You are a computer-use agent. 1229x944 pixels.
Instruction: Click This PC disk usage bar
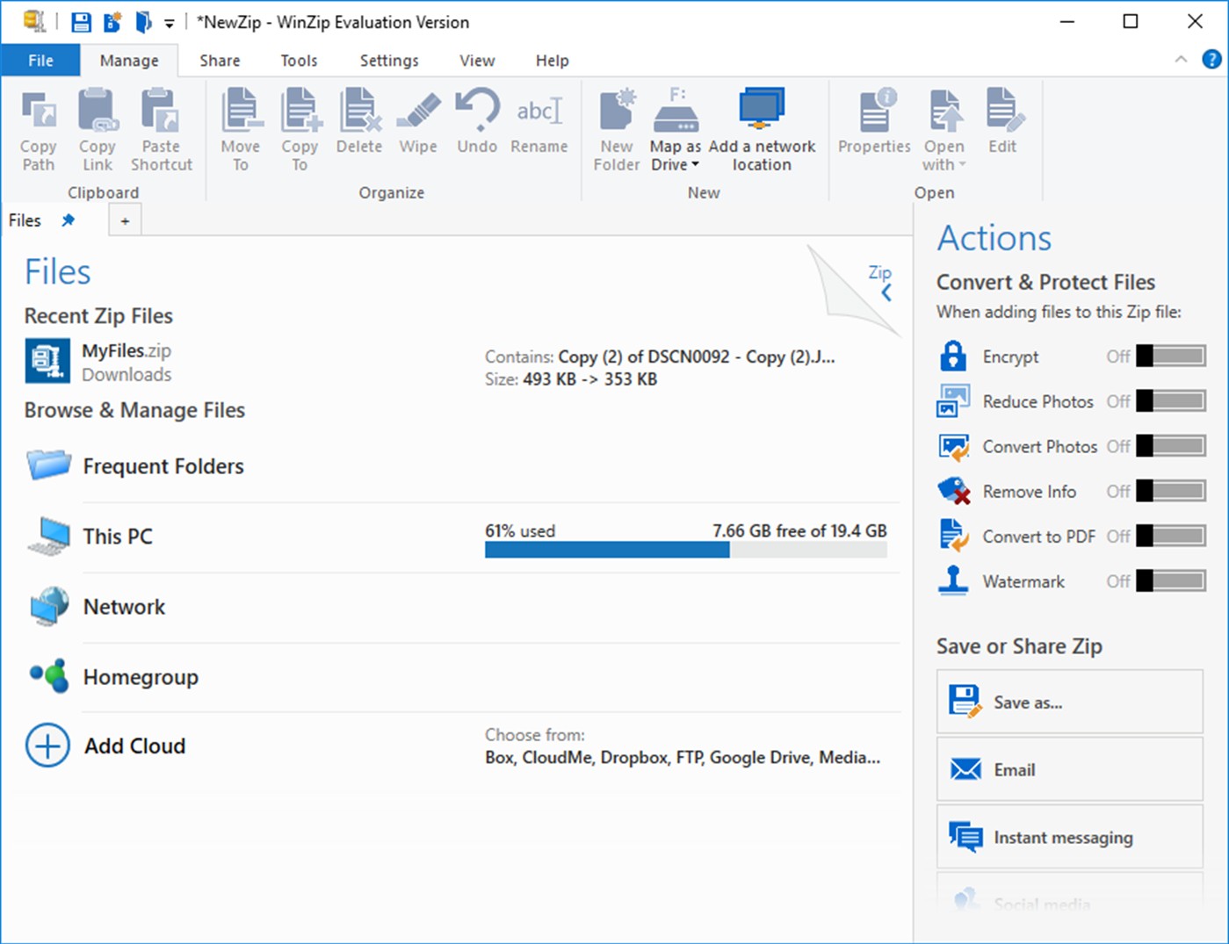coord(686,550)
